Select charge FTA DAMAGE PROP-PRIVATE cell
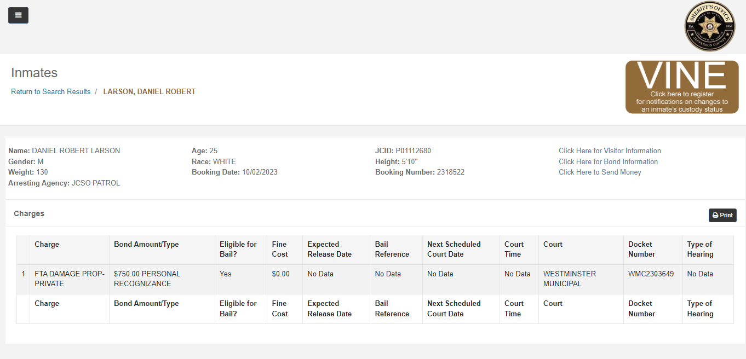This screenshot has height=359, width=746. point(70,279)
